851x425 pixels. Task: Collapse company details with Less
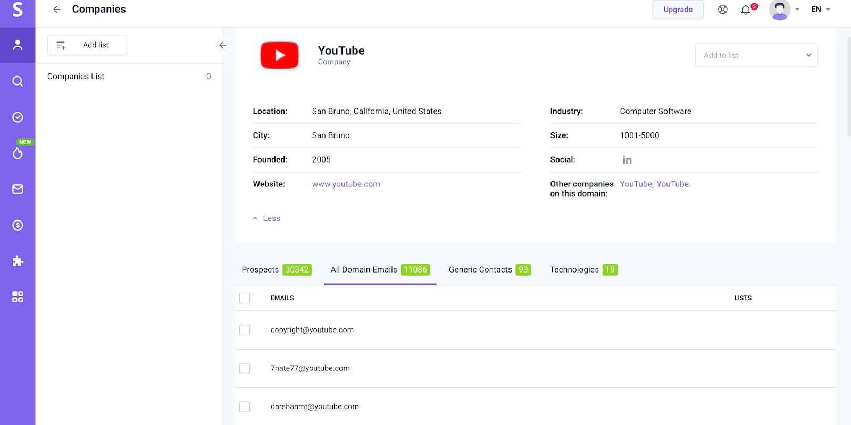tap(266, 218)
